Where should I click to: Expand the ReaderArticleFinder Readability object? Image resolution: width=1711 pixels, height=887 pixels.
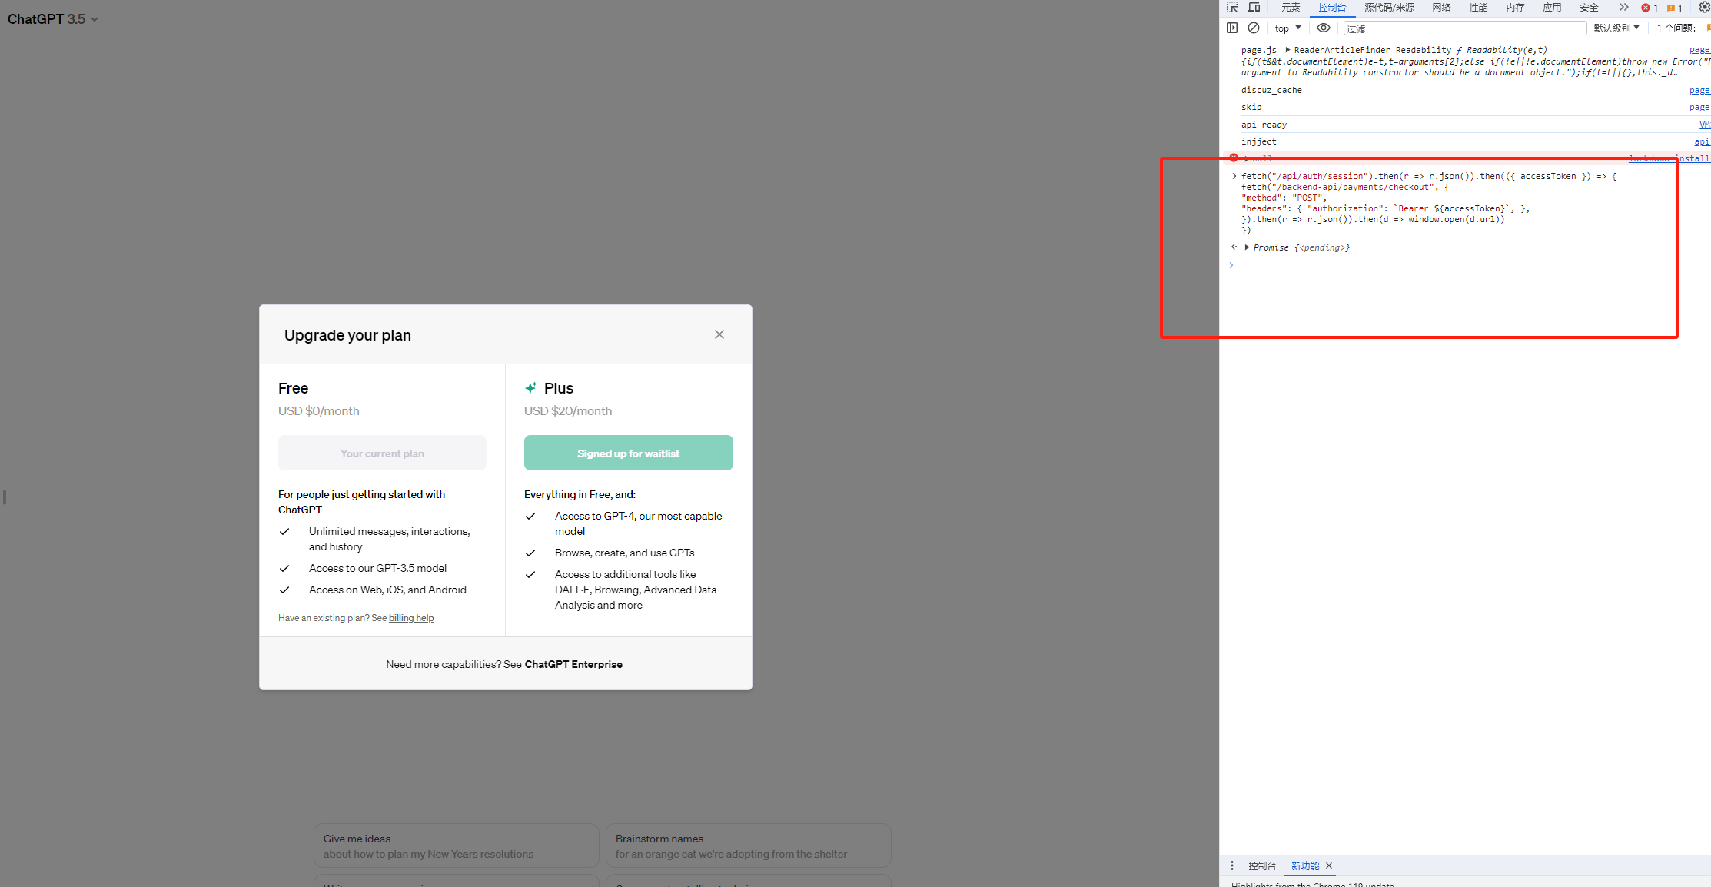point(1287,50)
